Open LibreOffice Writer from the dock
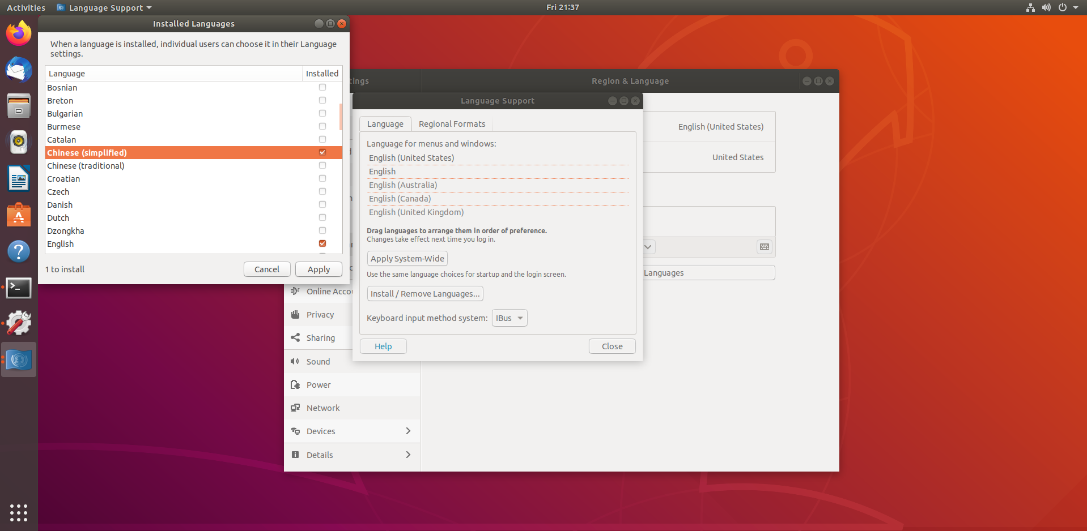 tap(19, 179)
